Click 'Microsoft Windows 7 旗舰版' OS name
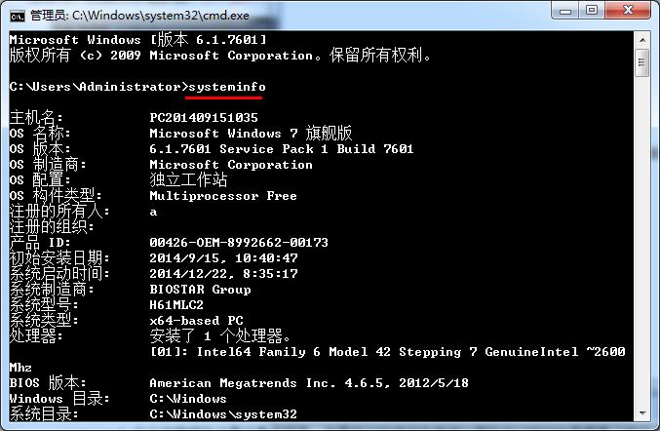The image size is (660, 431). [x=251, y=134]
